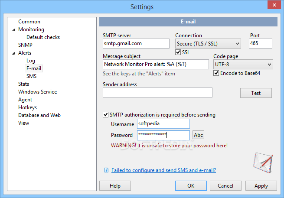The image size is (284, 198).
Task: Click the Help button
Action: (115, 186)
